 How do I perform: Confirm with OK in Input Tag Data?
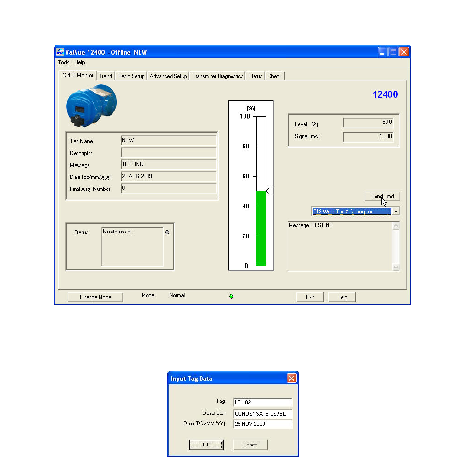(x=206, y=445)
